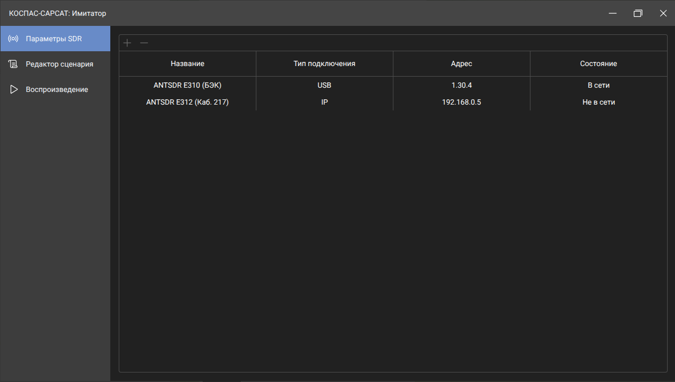The width and height of the screenshot is (675, 382).
Task: Switch to the Редактор сценария section
Action: tap(55, 64)
